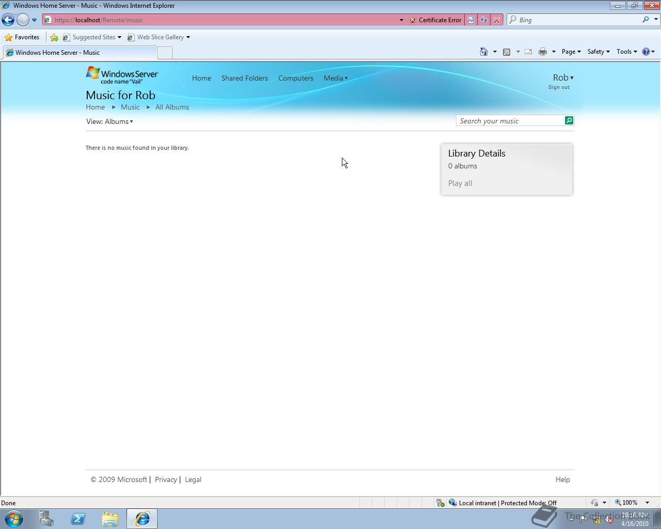Open Web Slice Gallery favorites item
The width and height of the screenshot is (661, 529).
159,37
